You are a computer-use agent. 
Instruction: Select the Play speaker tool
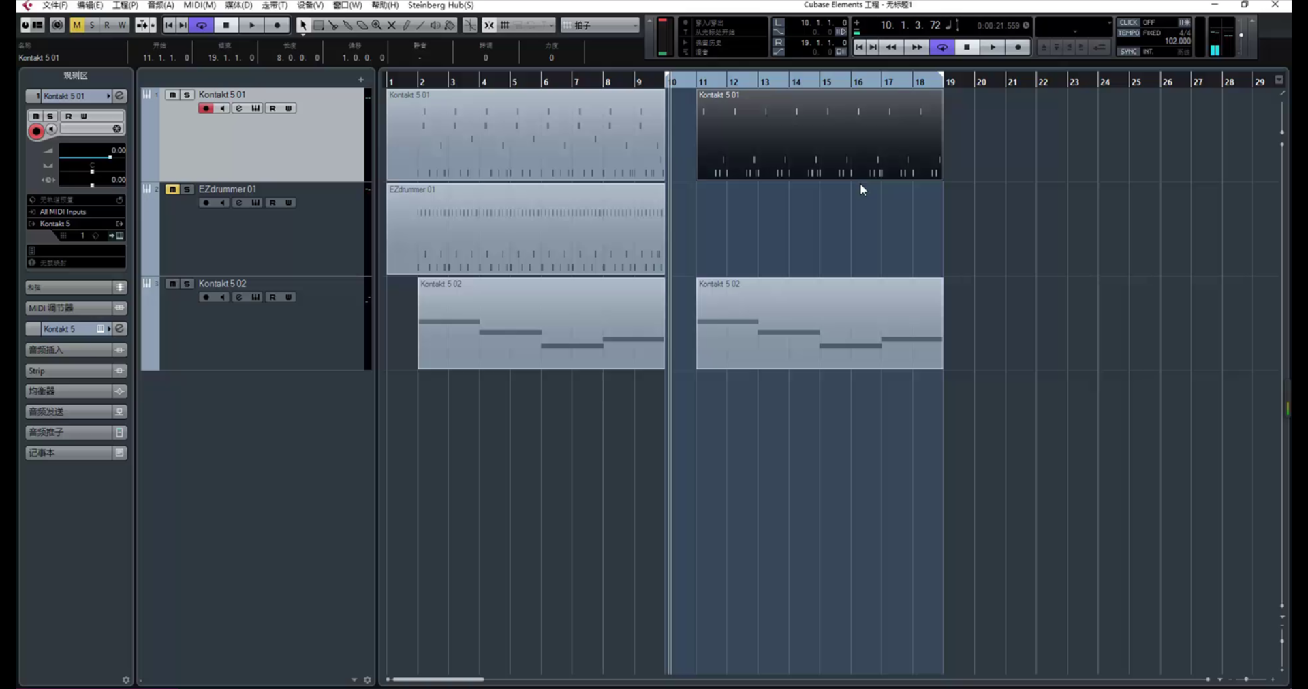point(435,25)
